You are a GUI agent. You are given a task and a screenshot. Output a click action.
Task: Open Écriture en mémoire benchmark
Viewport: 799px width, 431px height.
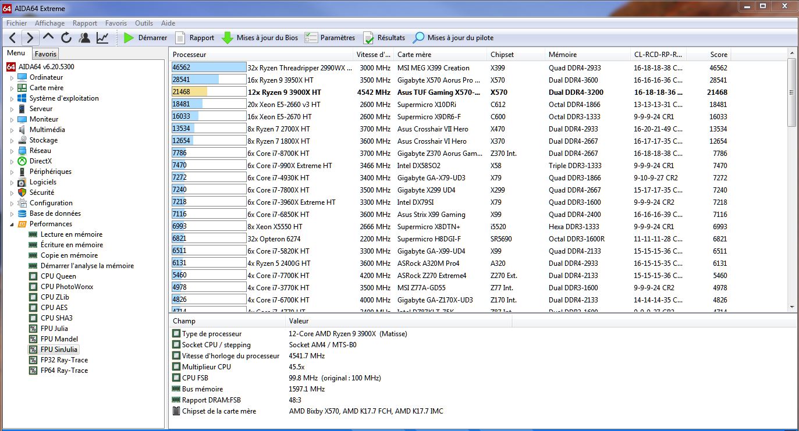coord(72,245)
